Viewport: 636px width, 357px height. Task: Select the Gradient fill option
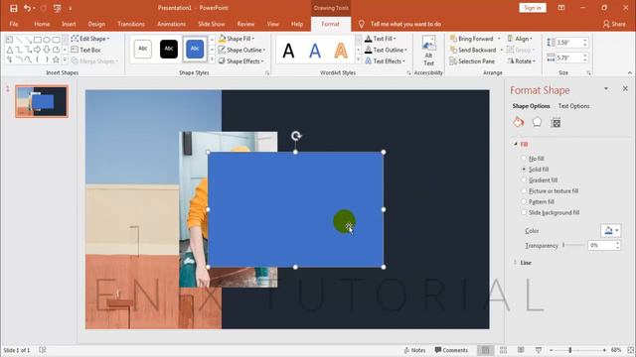click(x=540, y=180)
